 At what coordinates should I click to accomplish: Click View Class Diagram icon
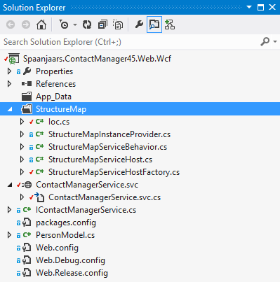point(170,24)
